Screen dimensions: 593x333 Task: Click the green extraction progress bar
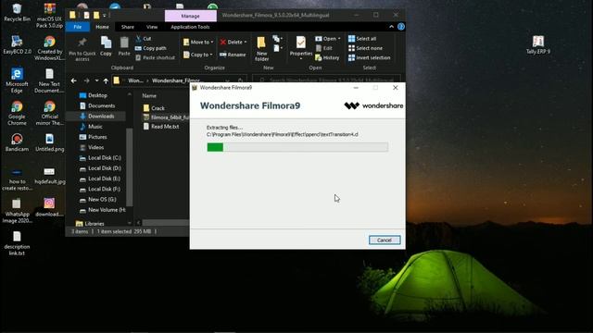pos(297,147)
